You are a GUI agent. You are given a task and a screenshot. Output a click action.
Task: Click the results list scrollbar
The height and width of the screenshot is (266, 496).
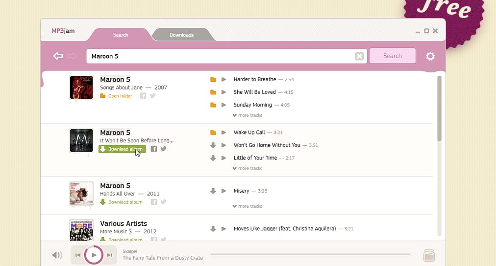pyautogui.click(x=439, y=108)
